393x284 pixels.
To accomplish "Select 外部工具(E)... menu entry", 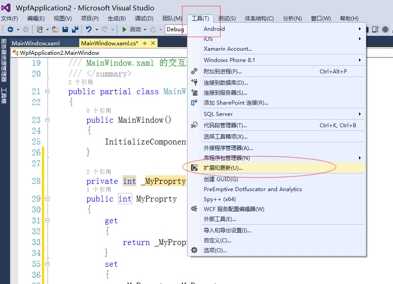I will pos(276,219).
